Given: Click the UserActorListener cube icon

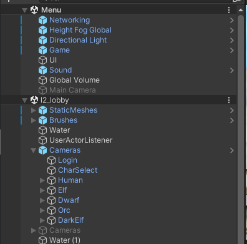Looking at the screenshot, I should click(x=42, y=140).
